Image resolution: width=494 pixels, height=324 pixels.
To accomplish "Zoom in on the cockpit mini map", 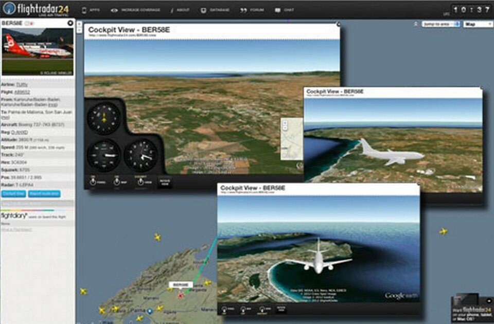I will coord(285,123).
